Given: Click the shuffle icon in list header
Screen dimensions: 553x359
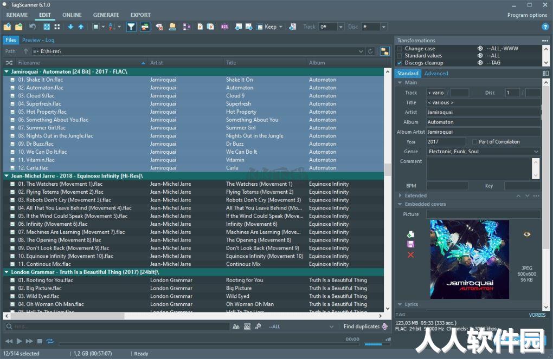Looking at the screenshot, I should (9, 63).
